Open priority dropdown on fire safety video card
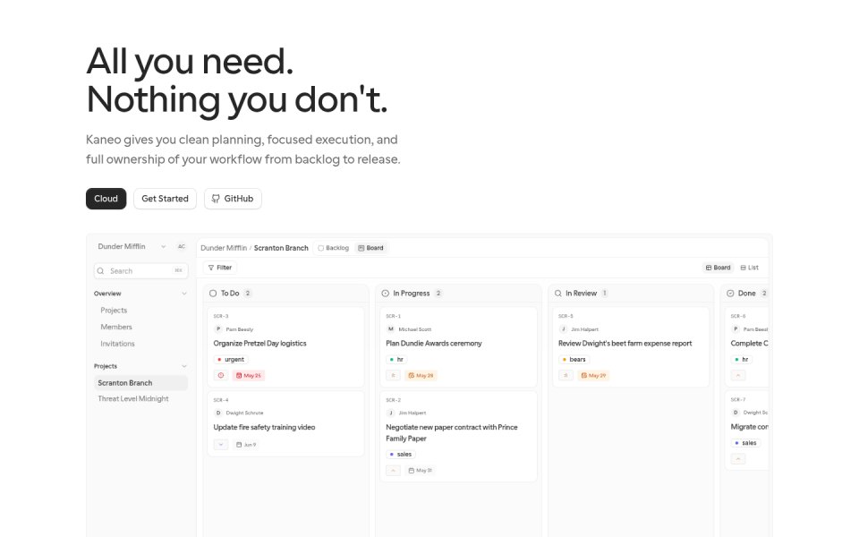Image resolution: width=859 pixels, height=537 pixels. pos(221,445)
